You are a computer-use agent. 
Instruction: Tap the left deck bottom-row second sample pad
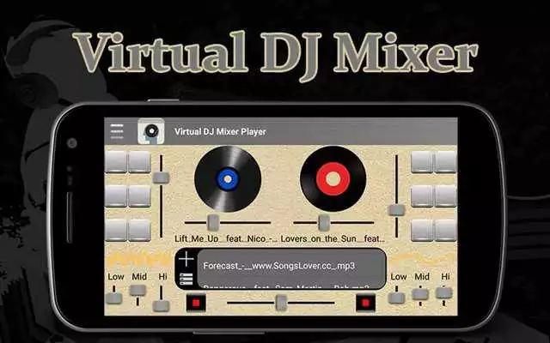139,231
